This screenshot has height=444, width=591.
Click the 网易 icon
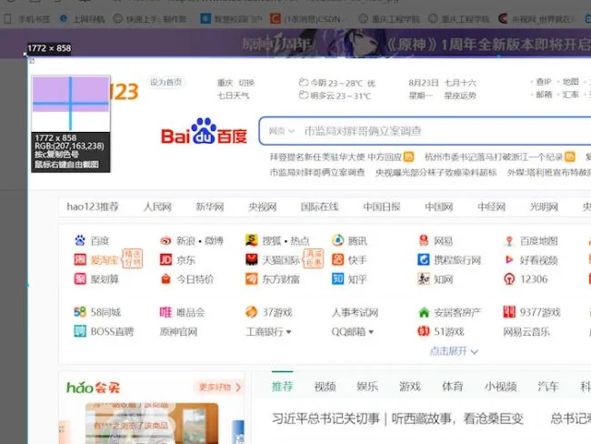pos(424,240)
